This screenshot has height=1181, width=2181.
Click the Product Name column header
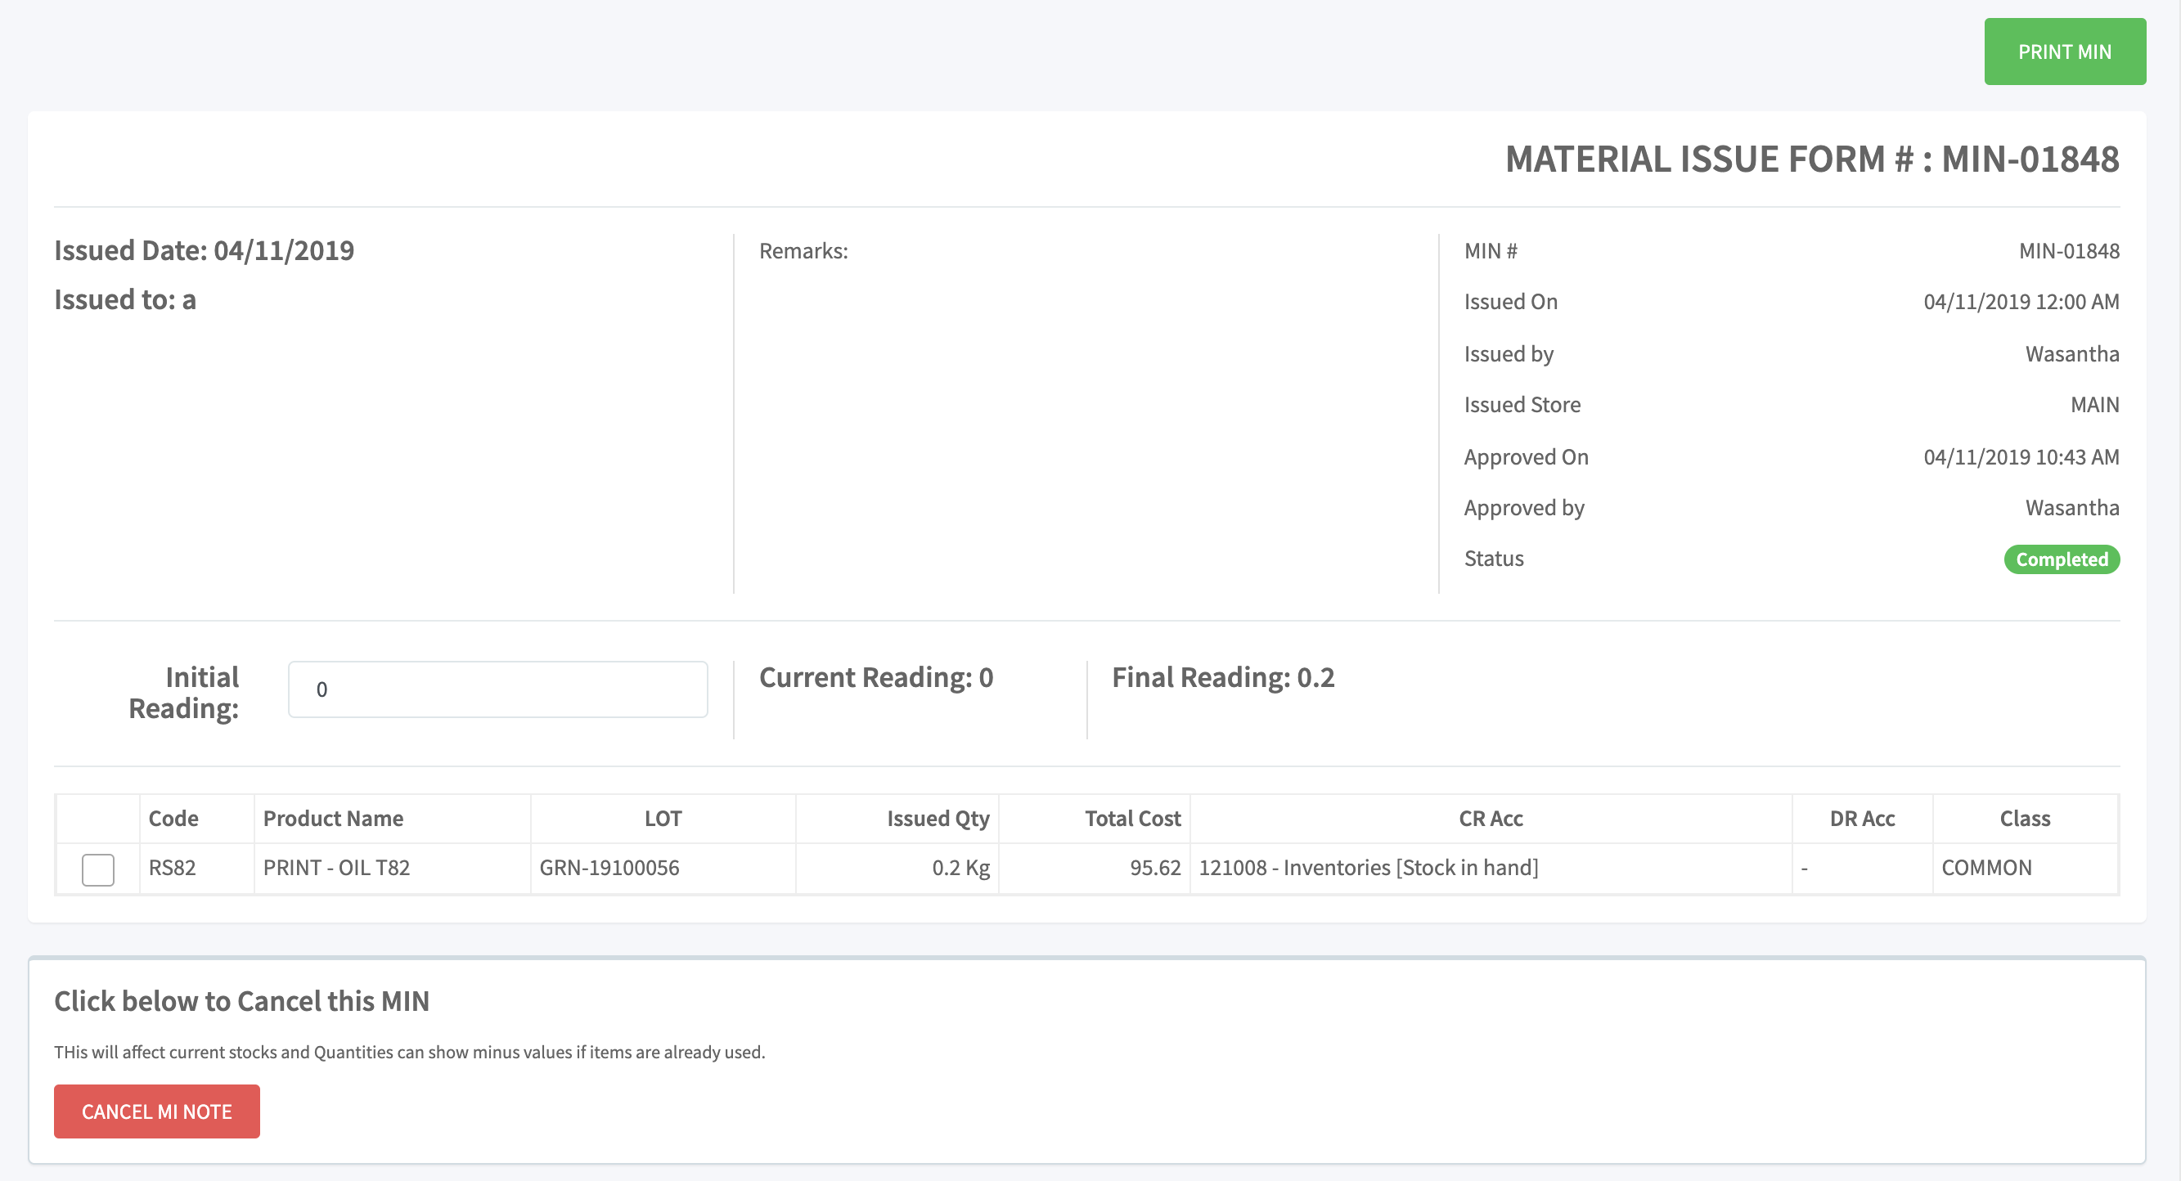coord(333,819)
